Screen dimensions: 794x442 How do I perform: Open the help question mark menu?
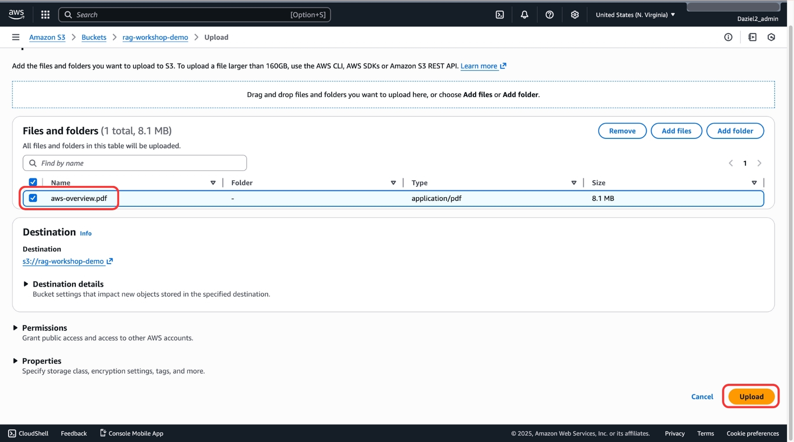click(549, 15)
